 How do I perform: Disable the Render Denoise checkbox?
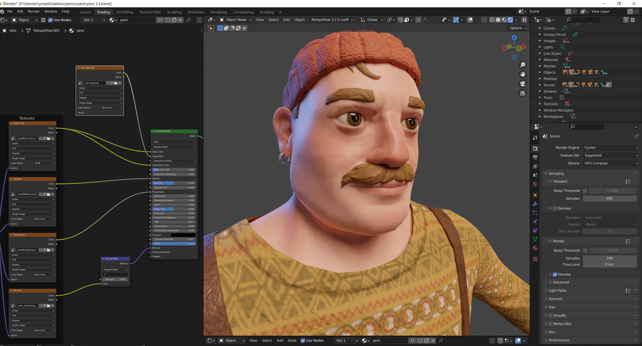coord(555,274)
